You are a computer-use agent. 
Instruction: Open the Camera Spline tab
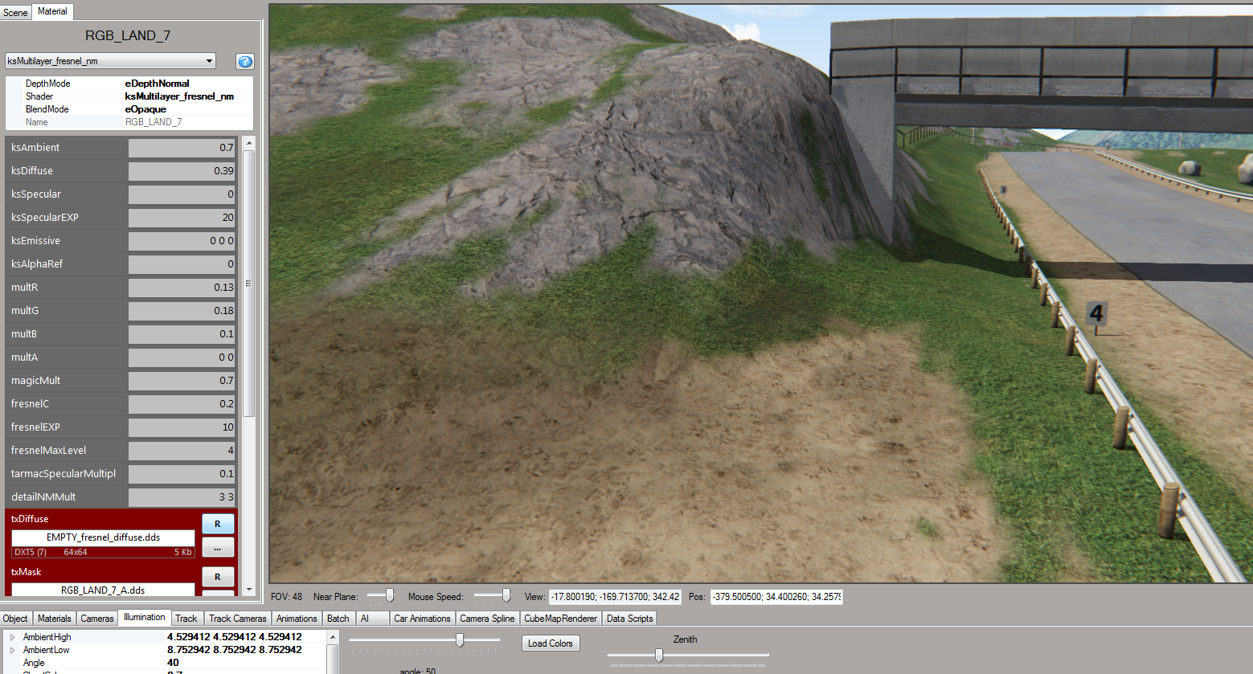[x=487, y=619]
